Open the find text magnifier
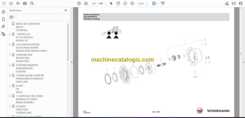 (x=32, y=4)
